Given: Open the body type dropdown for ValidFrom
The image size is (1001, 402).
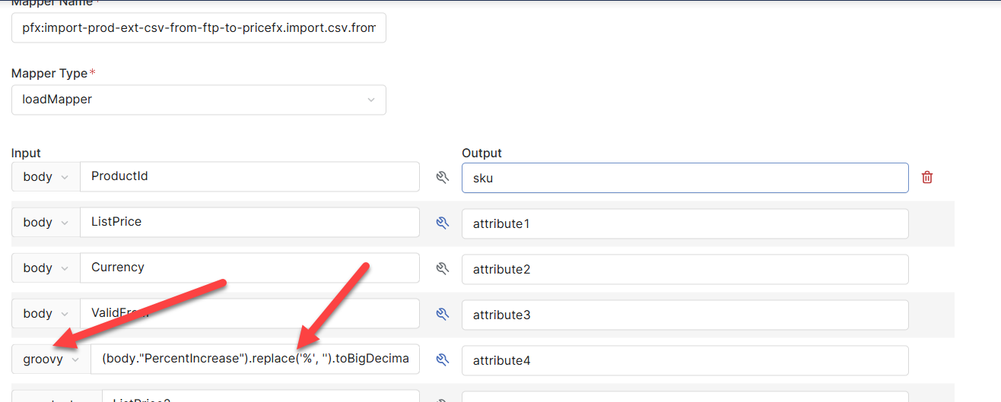Looking at the screenshot, I should point(45,314).
